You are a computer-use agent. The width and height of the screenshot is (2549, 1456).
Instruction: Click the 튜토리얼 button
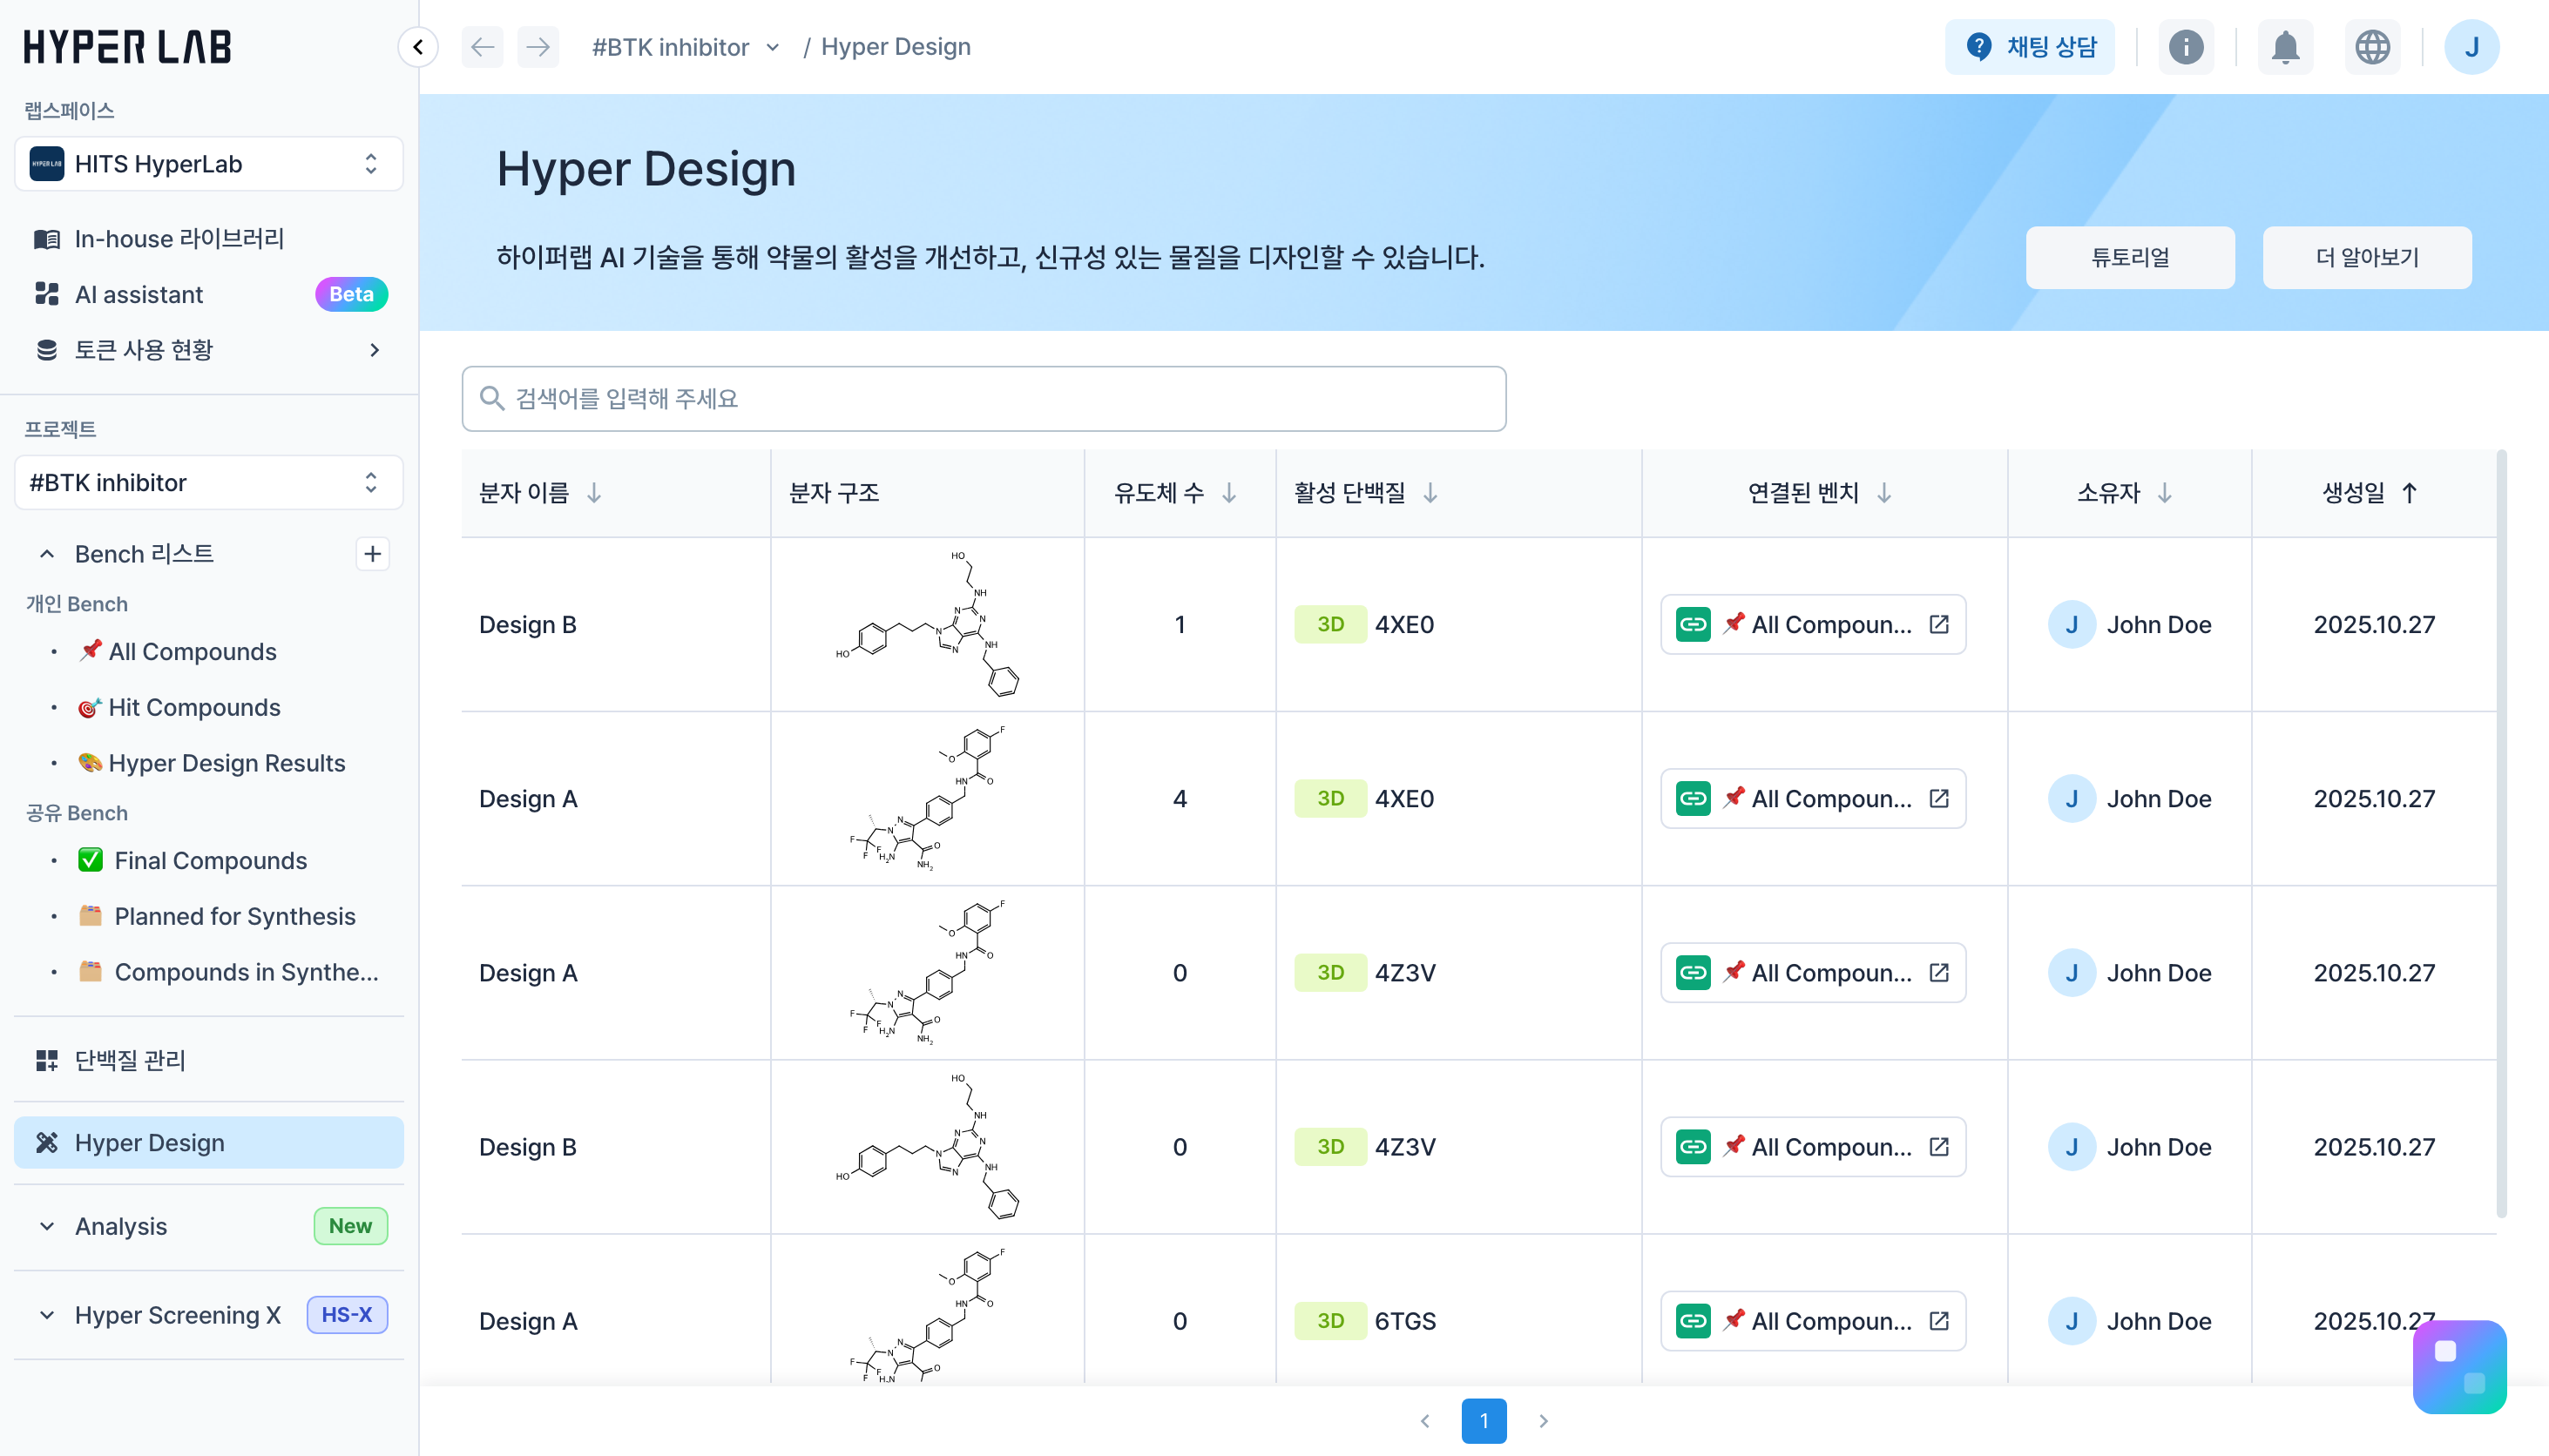tap(2130, 258)
